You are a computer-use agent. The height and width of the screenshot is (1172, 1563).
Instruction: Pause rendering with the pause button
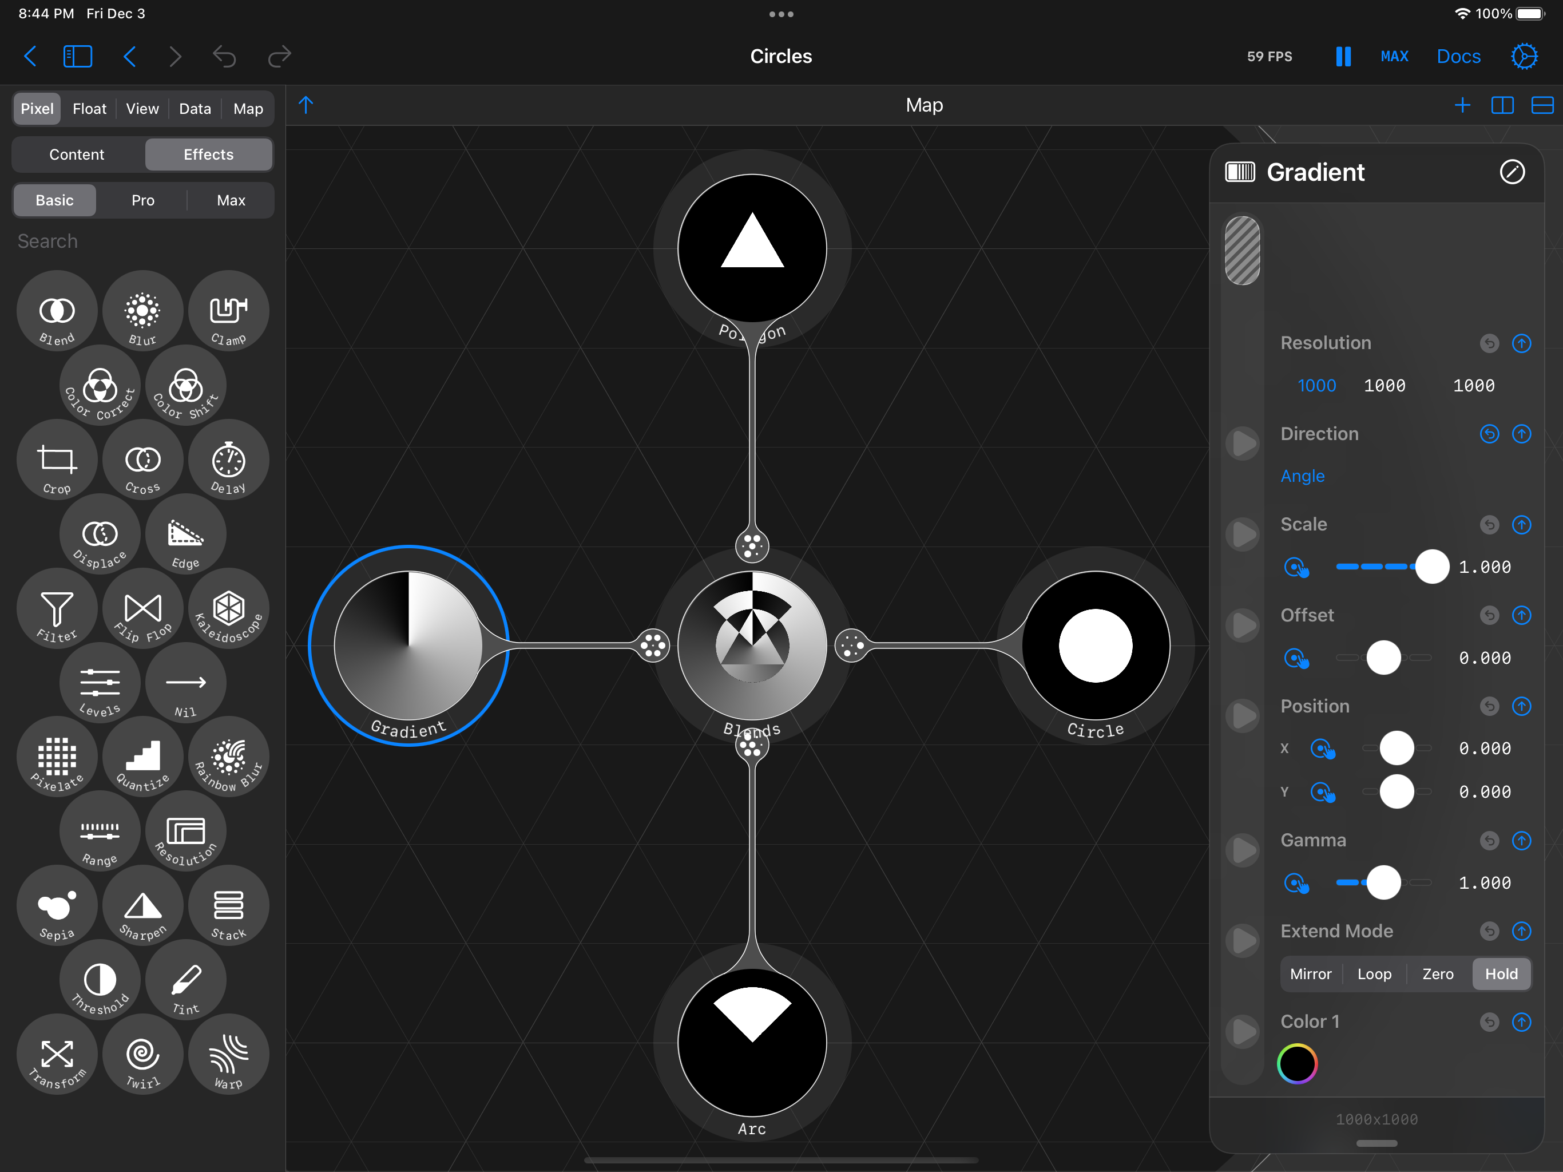click(1343, 57)
